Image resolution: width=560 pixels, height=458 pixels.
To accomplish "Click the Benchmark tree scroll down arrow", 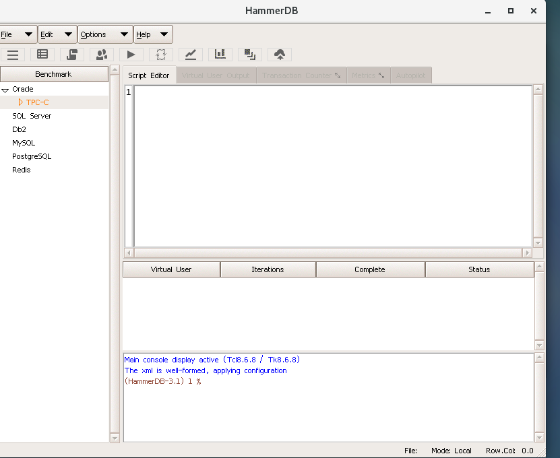I will pos(115,438).
